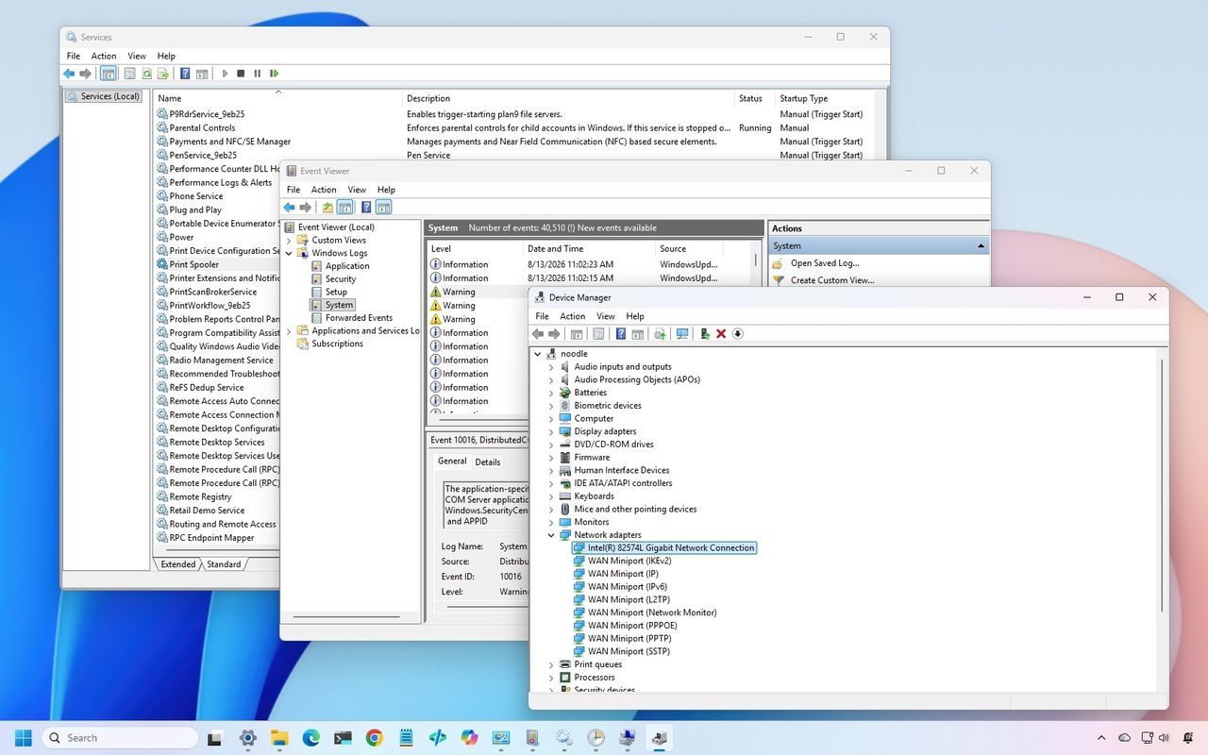Open Help icon in Device Manager toolbar

click(620, 334)
